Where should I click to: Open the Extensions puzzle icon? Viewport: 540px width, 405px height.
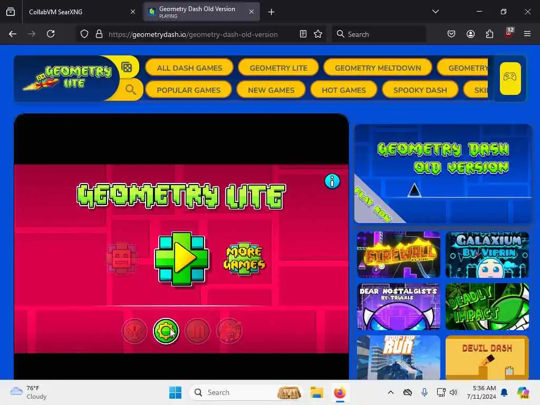pyautogui.click(x=489, y=34)
